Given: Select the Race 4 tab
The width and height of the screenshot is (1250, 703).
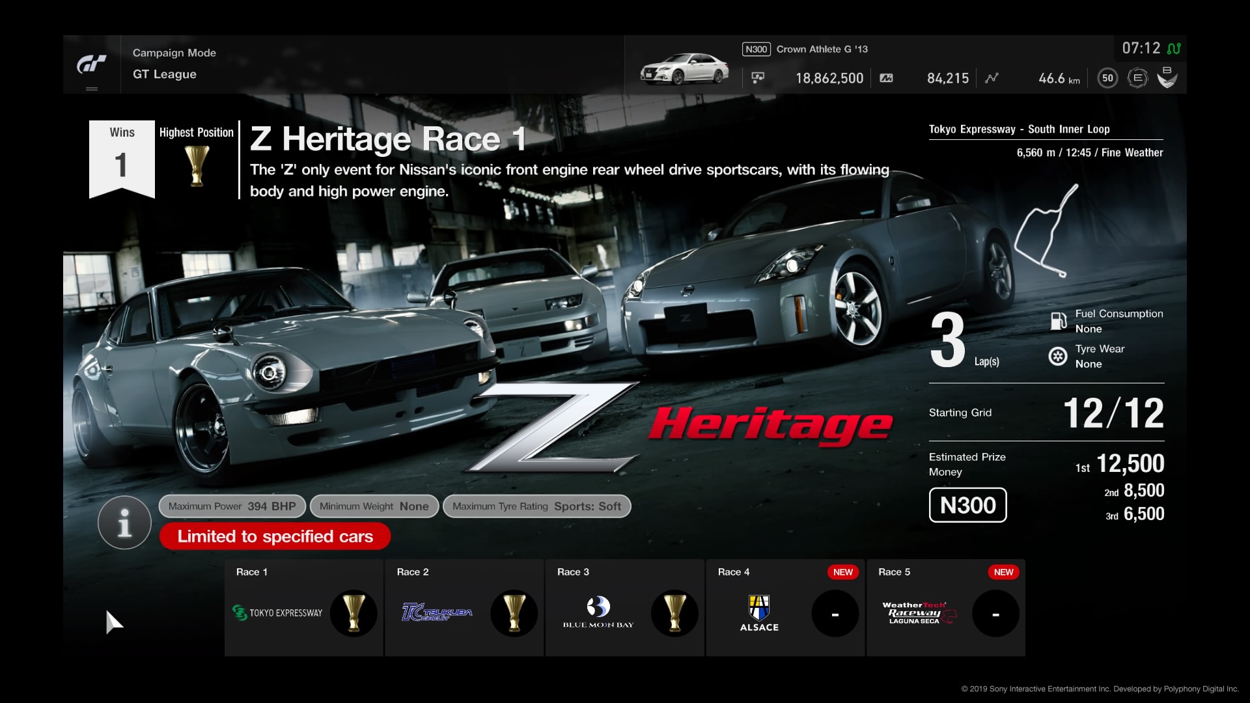Looking at the screenshot, I should pos(785,607).
